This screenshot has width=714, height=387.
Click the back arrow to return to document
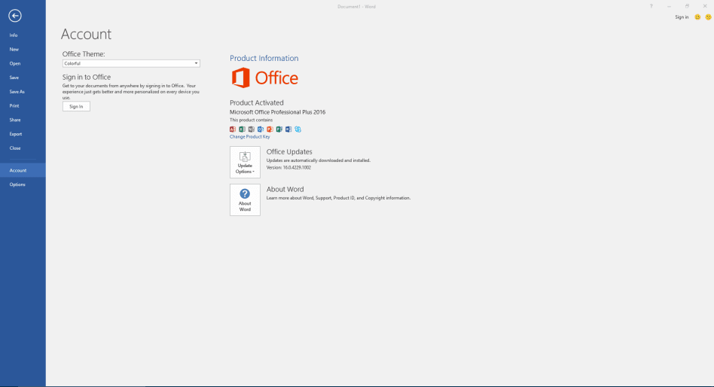coord(14,16)
